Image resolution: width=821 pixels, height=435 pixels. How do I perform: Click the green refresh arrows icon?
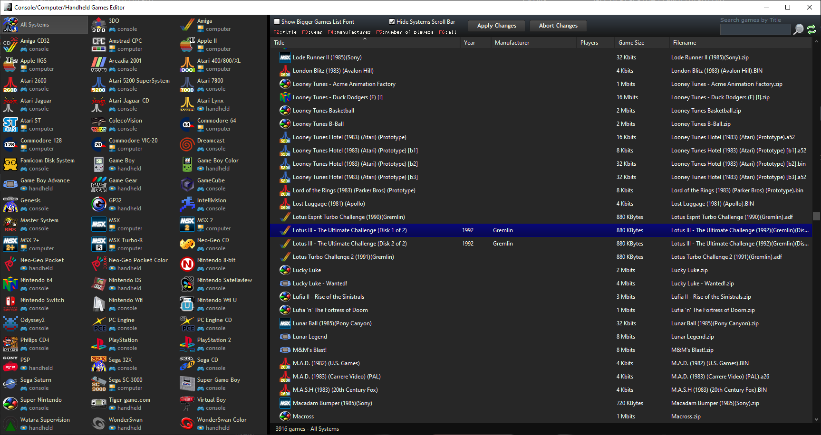click(x=811, y=29)
